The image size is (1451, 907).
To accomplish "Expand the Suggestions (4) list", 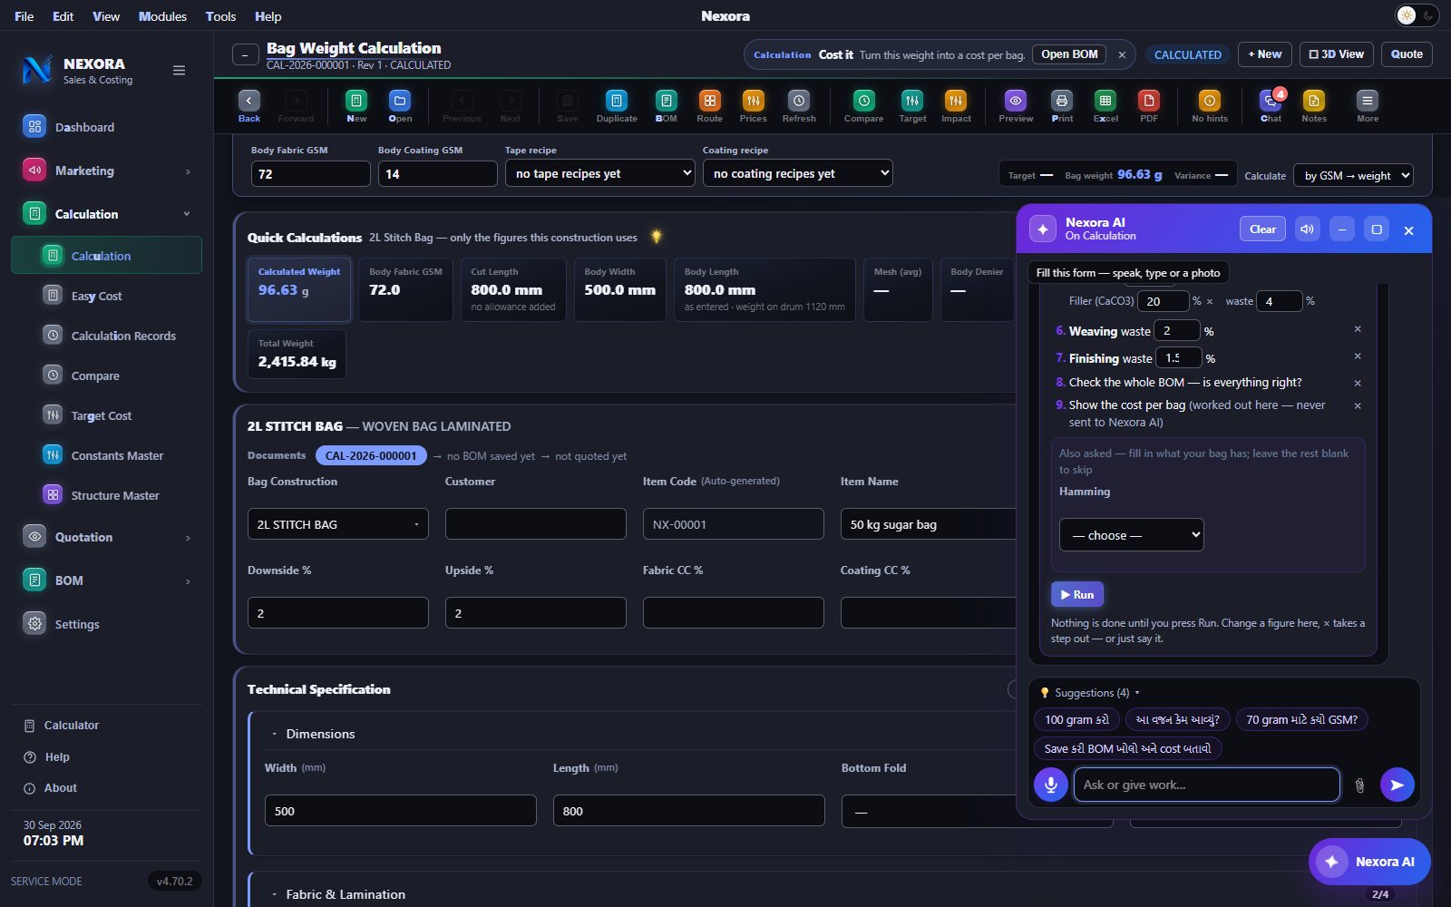I will [1091, 693].
